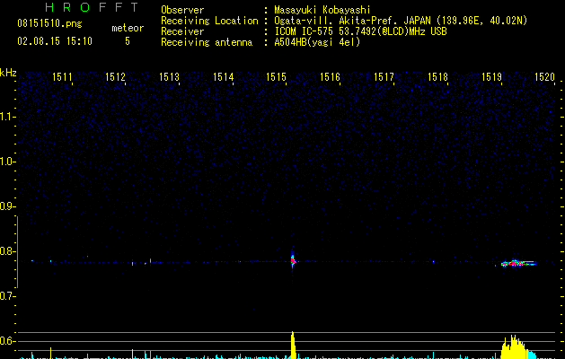
Task: Click the 0.9 kHz frequency label
Action: (x=6, y=206)
